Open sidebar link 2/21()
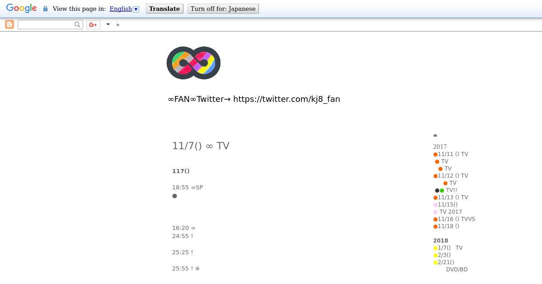The width and height of the screenshot is (542, 284). coord(446,262)
